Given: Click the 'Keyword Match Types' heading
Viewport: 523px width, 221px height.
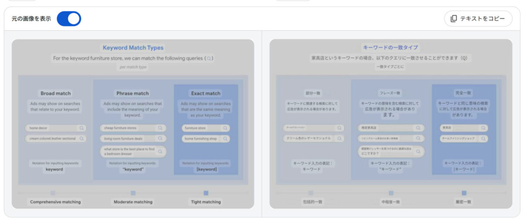Looking at the screenshot, I should tap(133, 48).
